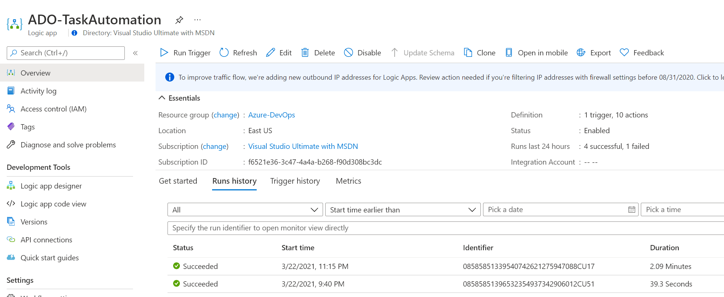
Task: Click change next to Resource group
Action: point(226,115)
